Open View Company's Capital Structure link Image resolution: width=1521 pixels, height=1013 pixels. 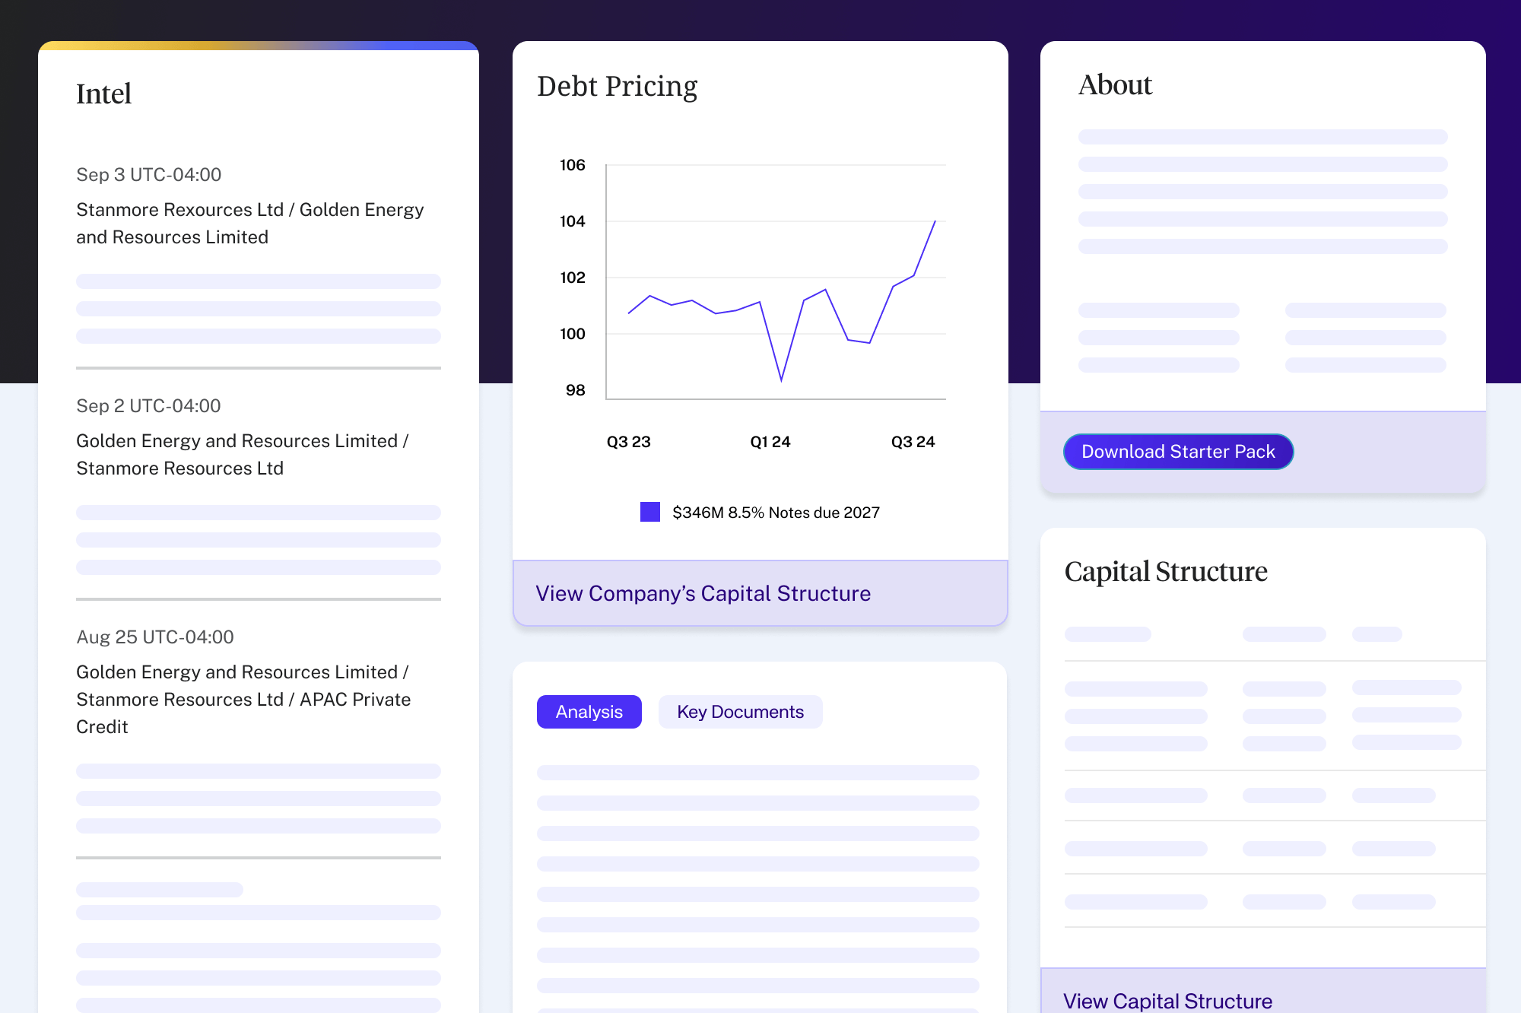pos(703,593)
